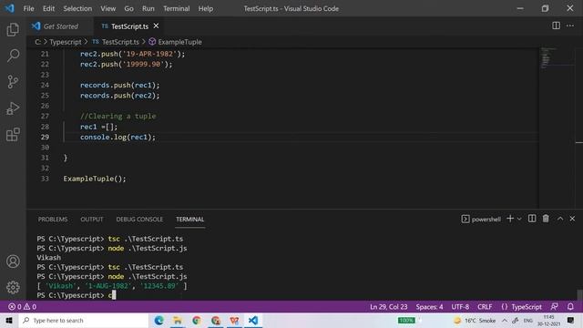The width and height of the screenshot is (583, 328).
Task: Open the taskbar clock and date
Action: [x=548, y=320]
